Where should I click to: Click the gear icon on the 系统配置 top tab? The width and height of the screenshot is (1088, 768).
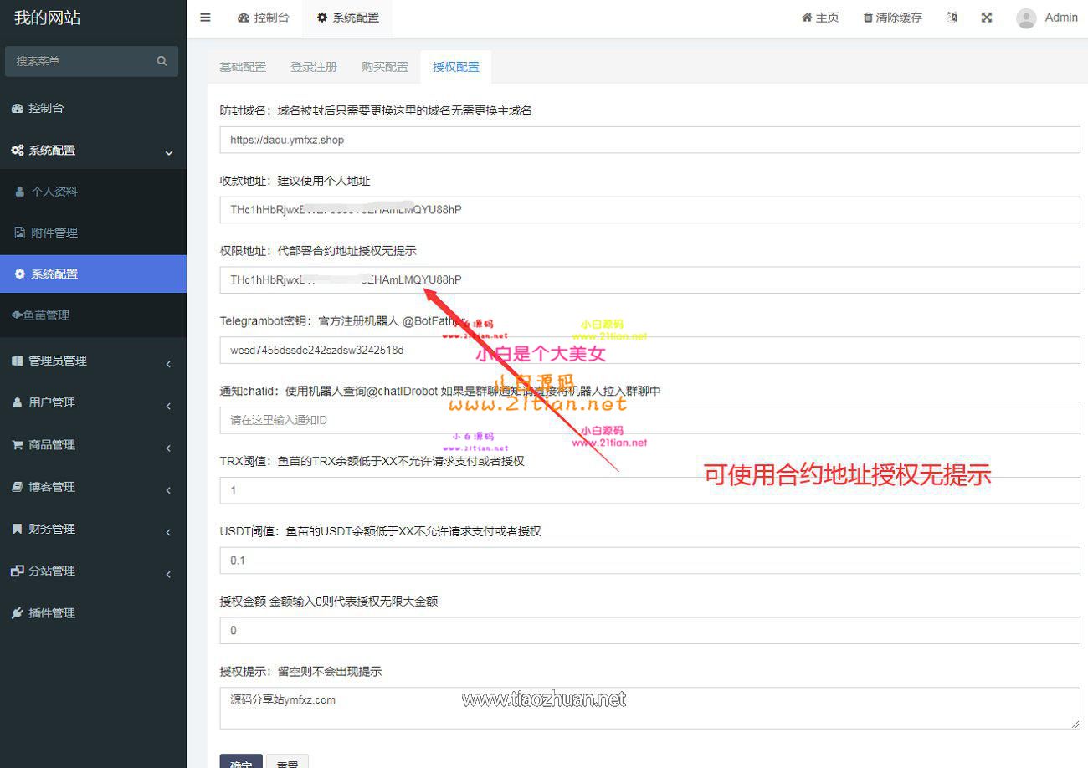322,18
